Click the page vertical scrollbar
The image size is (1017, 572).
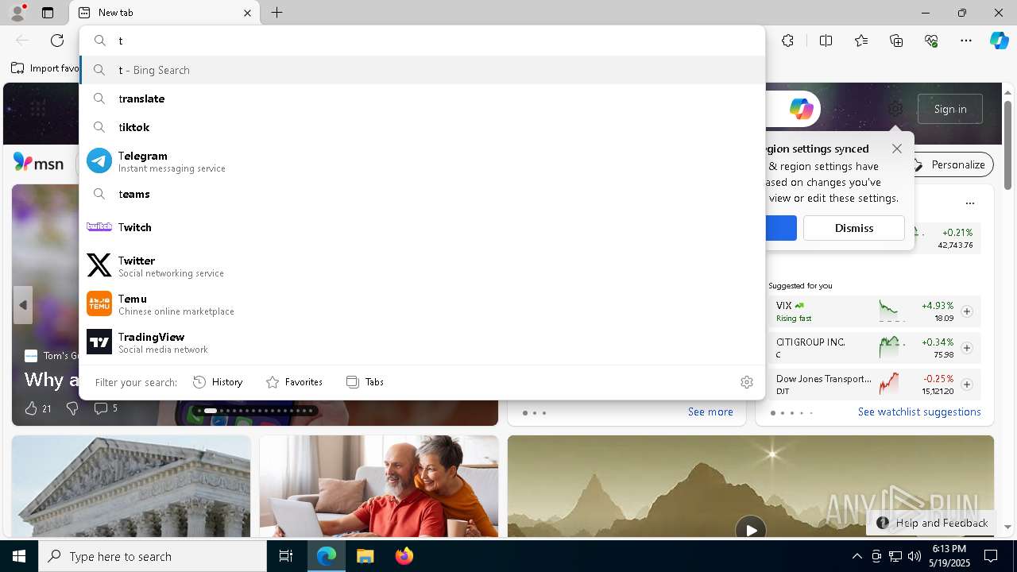coord(1007,146)
